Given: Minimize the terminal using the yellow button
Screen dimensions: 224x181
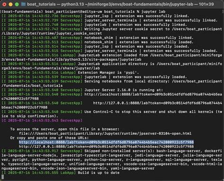Looking at the screenshot, I should 10,4.
